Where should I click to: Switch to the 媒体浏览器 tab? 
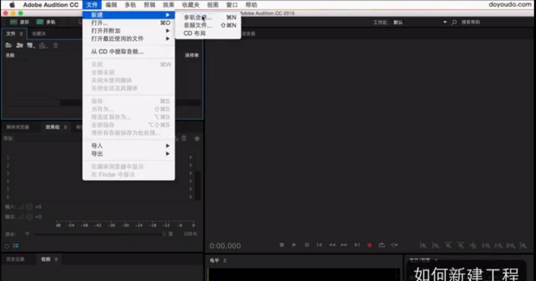click(x=18, y=127)
